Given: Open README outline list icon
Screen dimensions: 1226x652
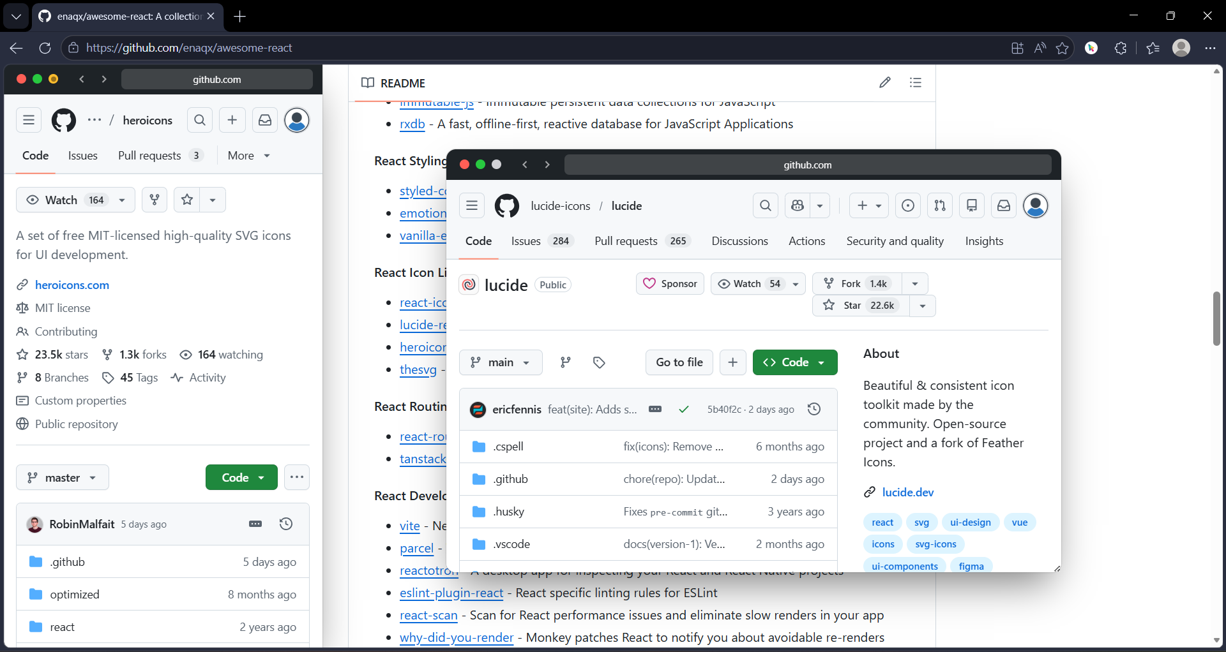Looking at the screenshot, I should point(916,82).
